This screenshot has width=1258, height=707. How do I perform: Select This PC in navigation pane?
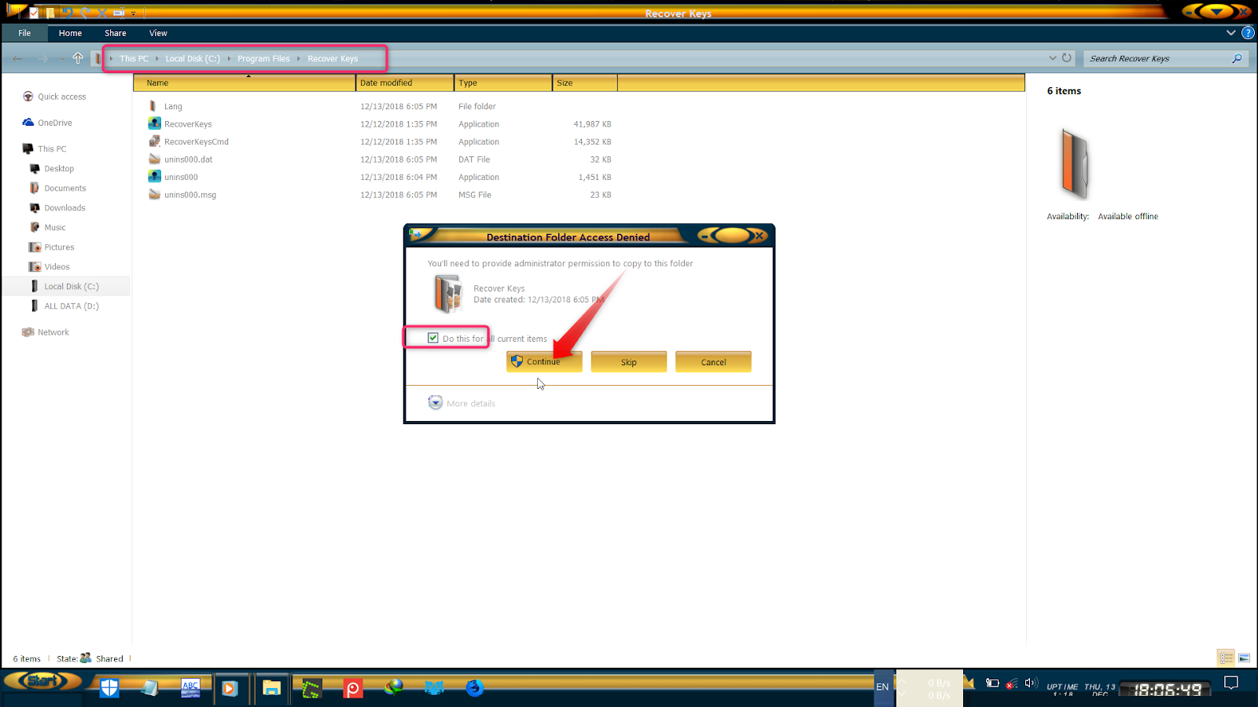[x=52, y=148]
